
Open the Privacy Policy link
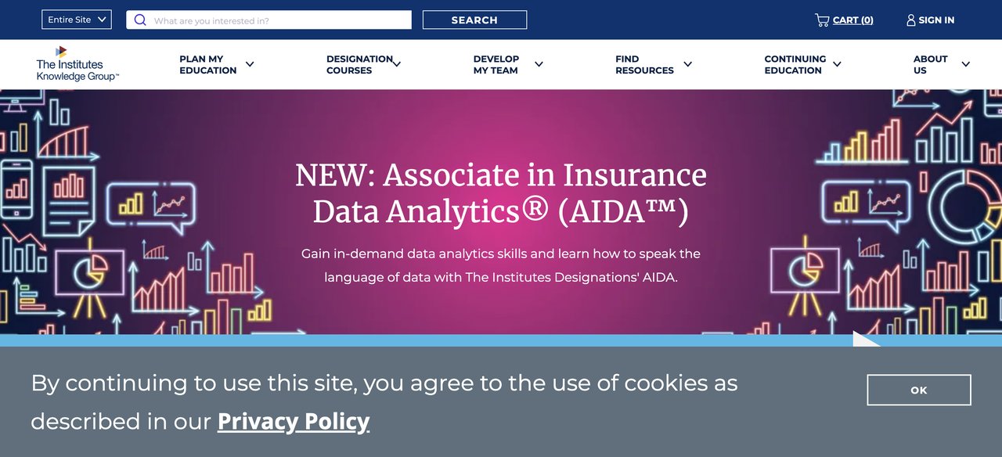pos(293,421)
